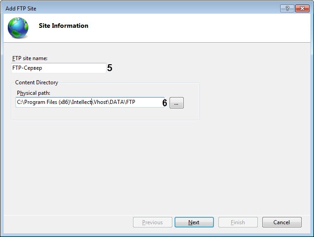Click the 'FTP site name:' label

[x=30, y=58]
